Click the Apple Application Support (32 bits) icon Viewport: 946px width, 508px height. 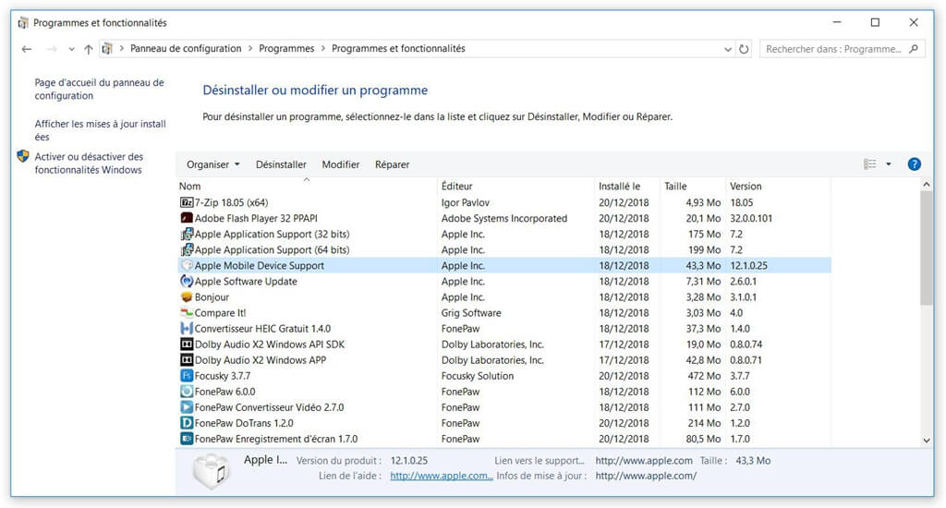pyautogui.click(x=187, y=234)
